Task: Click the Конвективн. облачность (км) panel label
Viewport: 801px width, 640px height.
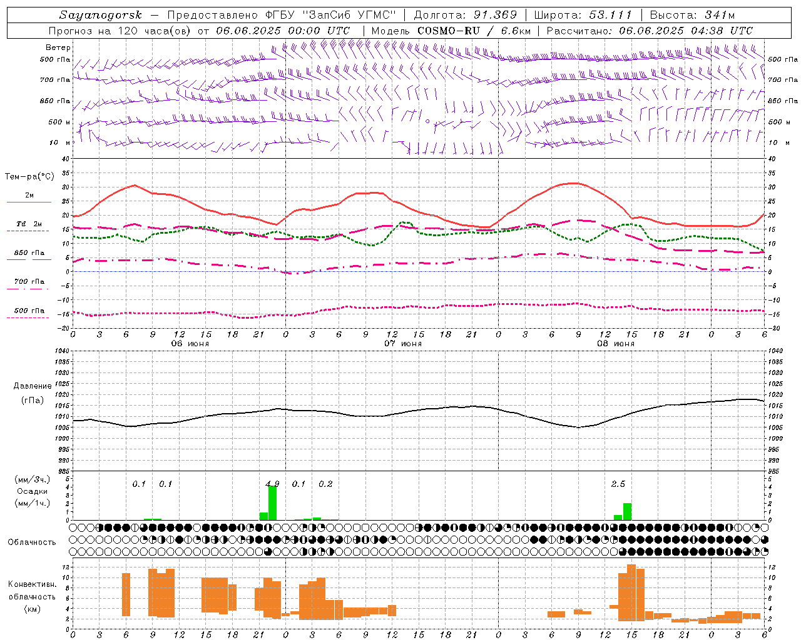Action: pyautogui.click(x=32, y=596)
